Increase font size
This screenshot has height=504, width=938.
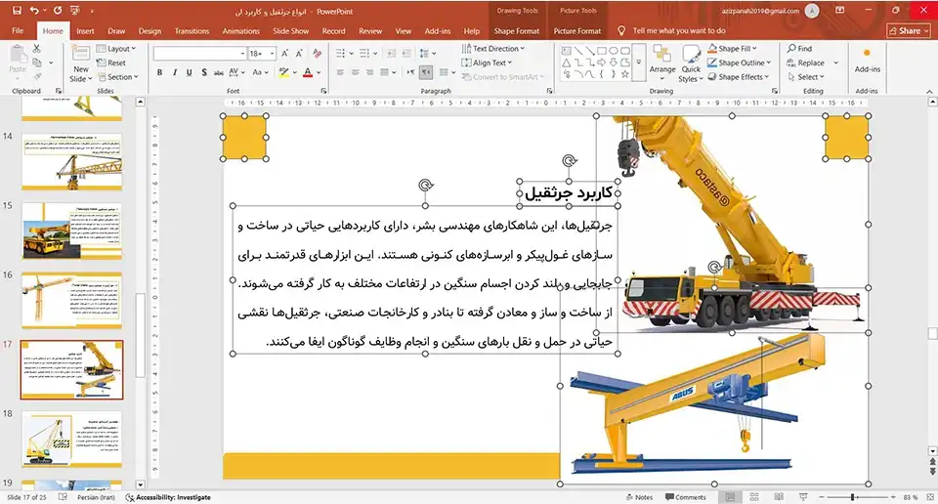point(284,53)
